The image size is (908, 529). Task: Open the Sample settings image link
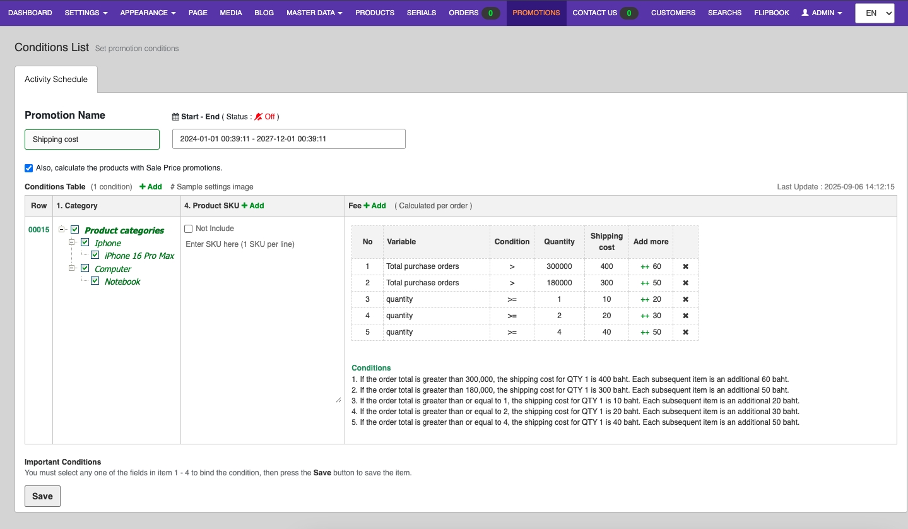click(212, 187)
